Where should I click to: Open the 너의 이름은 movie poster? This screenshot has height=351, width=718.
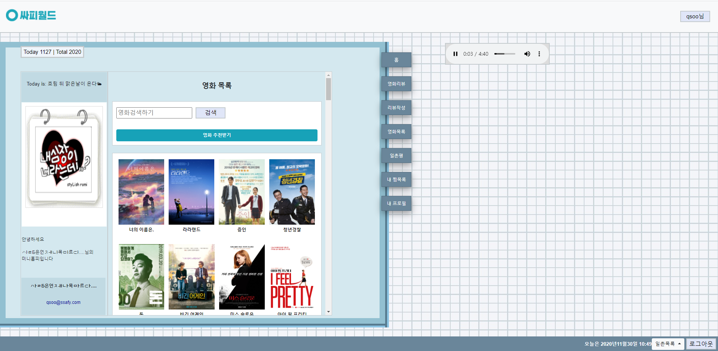click(141, 192)
